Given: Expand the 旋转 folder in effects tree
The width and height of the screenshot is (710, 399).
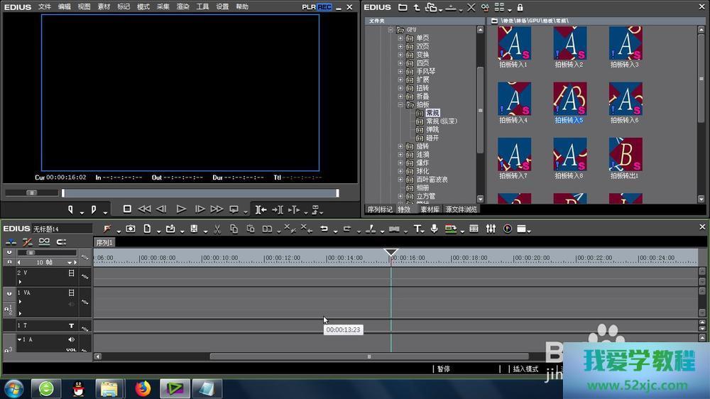Looking at the screenshot, I should pos(400,146).
